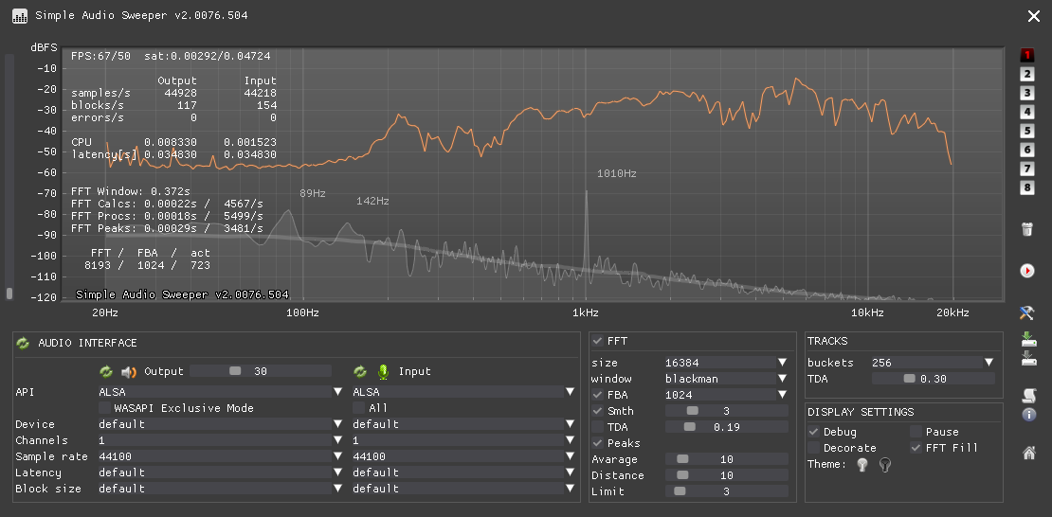Viewport: 1052px width, 517px height.
Task: Open the Output Channels dropdown
Action: click(221, 440)
